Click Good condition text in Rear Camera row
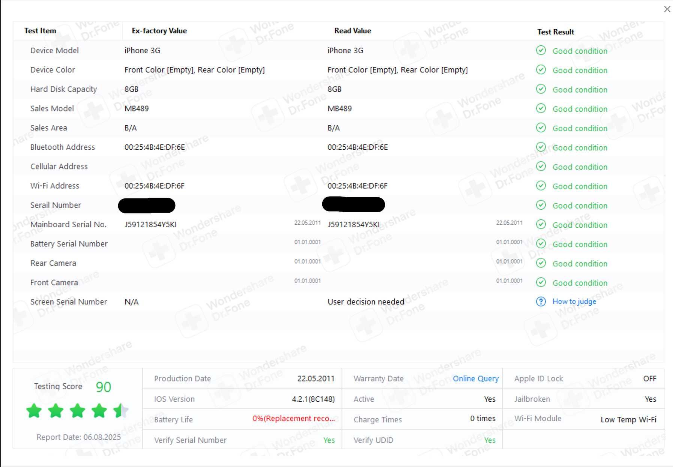The height and width of the screenshot is (467, 673). [x=580, y=264]
